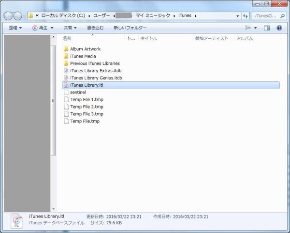Click ユーザー in the breadcrumb path
The width and height of the screenshot is (290, 233).
coord(101,16)
